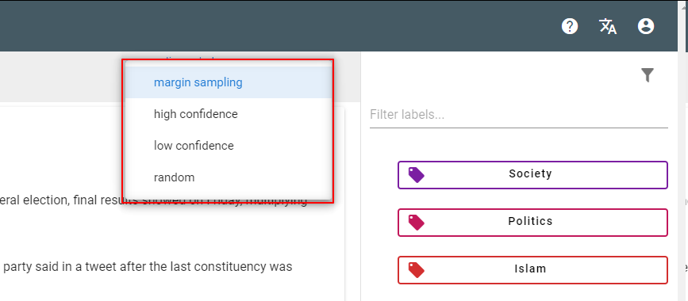Focus the Filter labels input field

point(519,115)
